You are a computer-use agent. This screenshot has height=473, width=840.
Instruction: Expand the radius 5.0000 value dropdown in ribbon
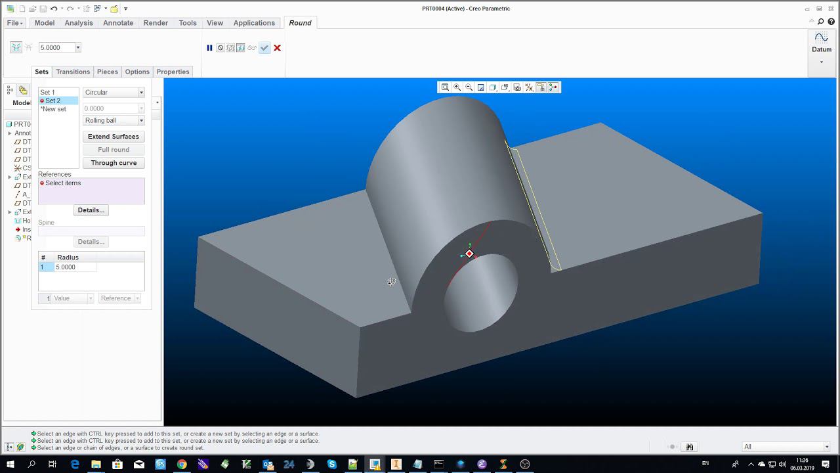(x=77, y=48)
